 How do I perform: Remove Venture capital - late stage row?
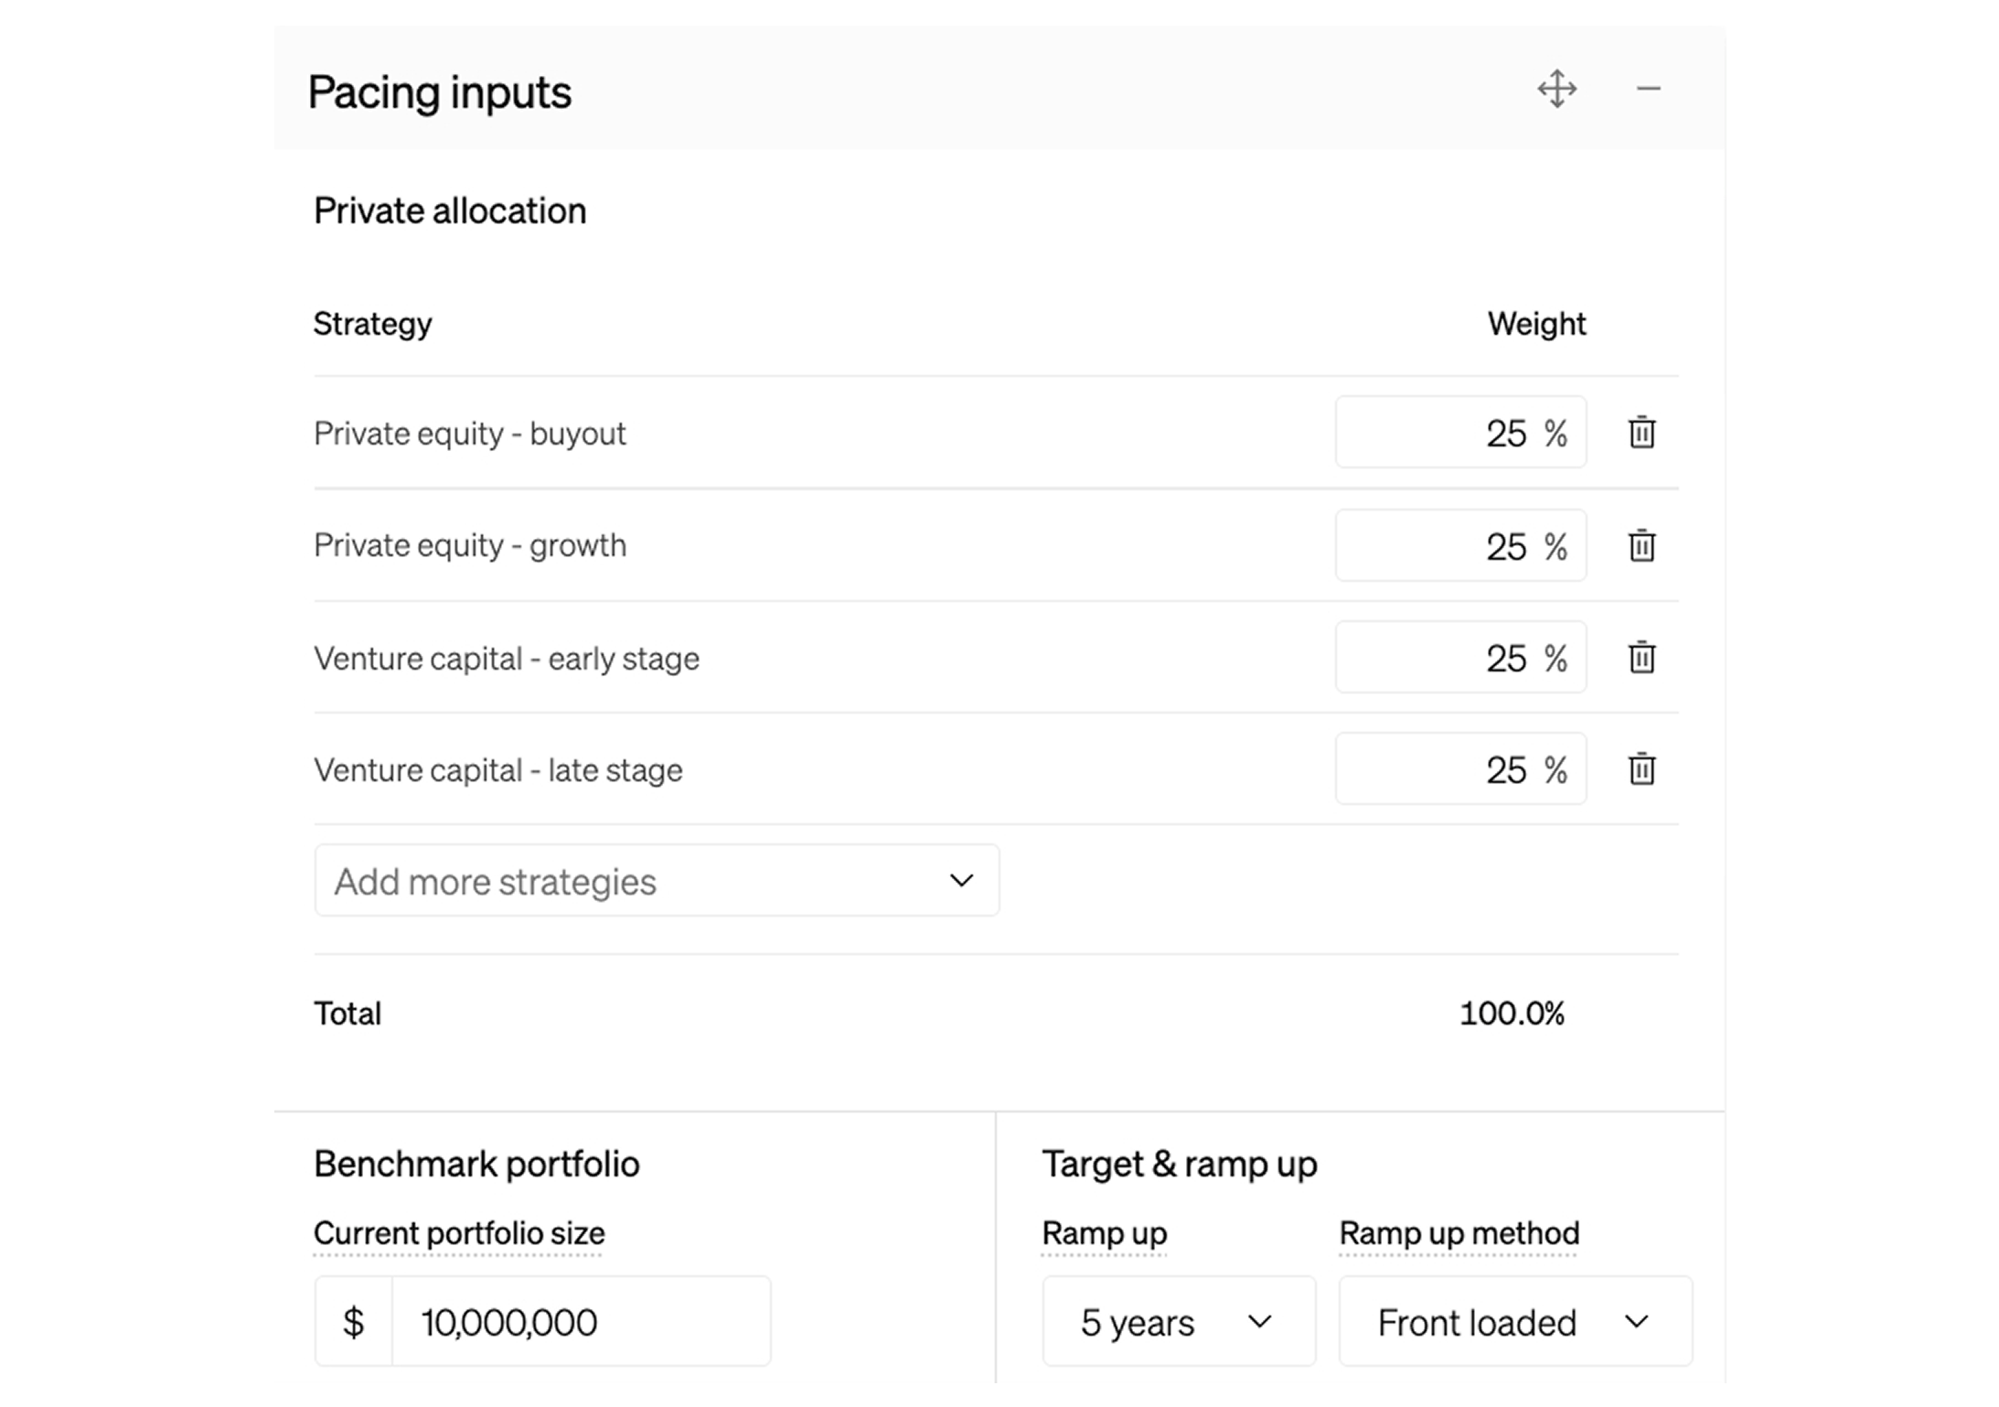[1641, 769]
